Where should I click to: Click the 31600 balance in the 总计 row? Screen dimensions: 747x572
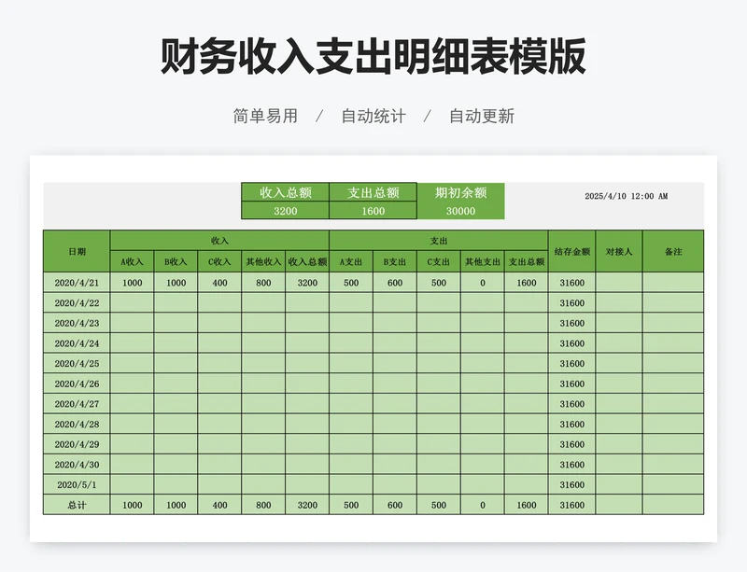[x=571, y=505]
